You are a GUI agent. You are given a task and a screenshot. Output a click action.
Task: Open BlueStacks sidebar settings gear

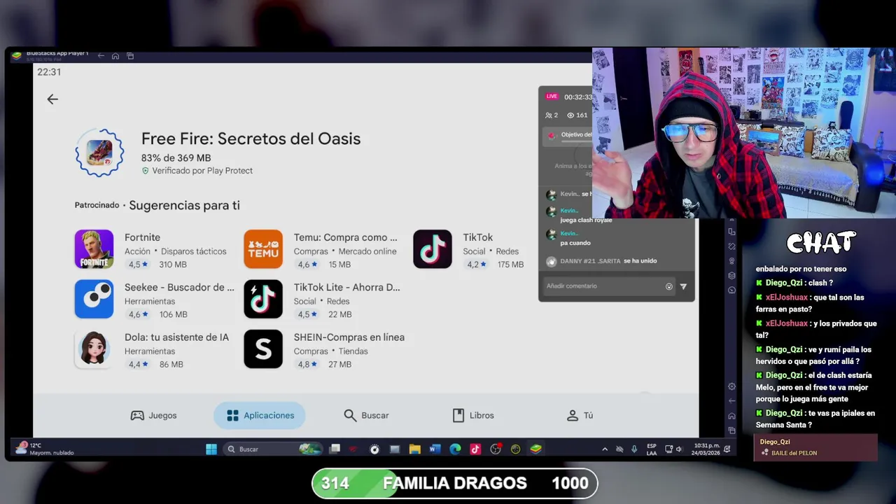[x=731, y=386]
